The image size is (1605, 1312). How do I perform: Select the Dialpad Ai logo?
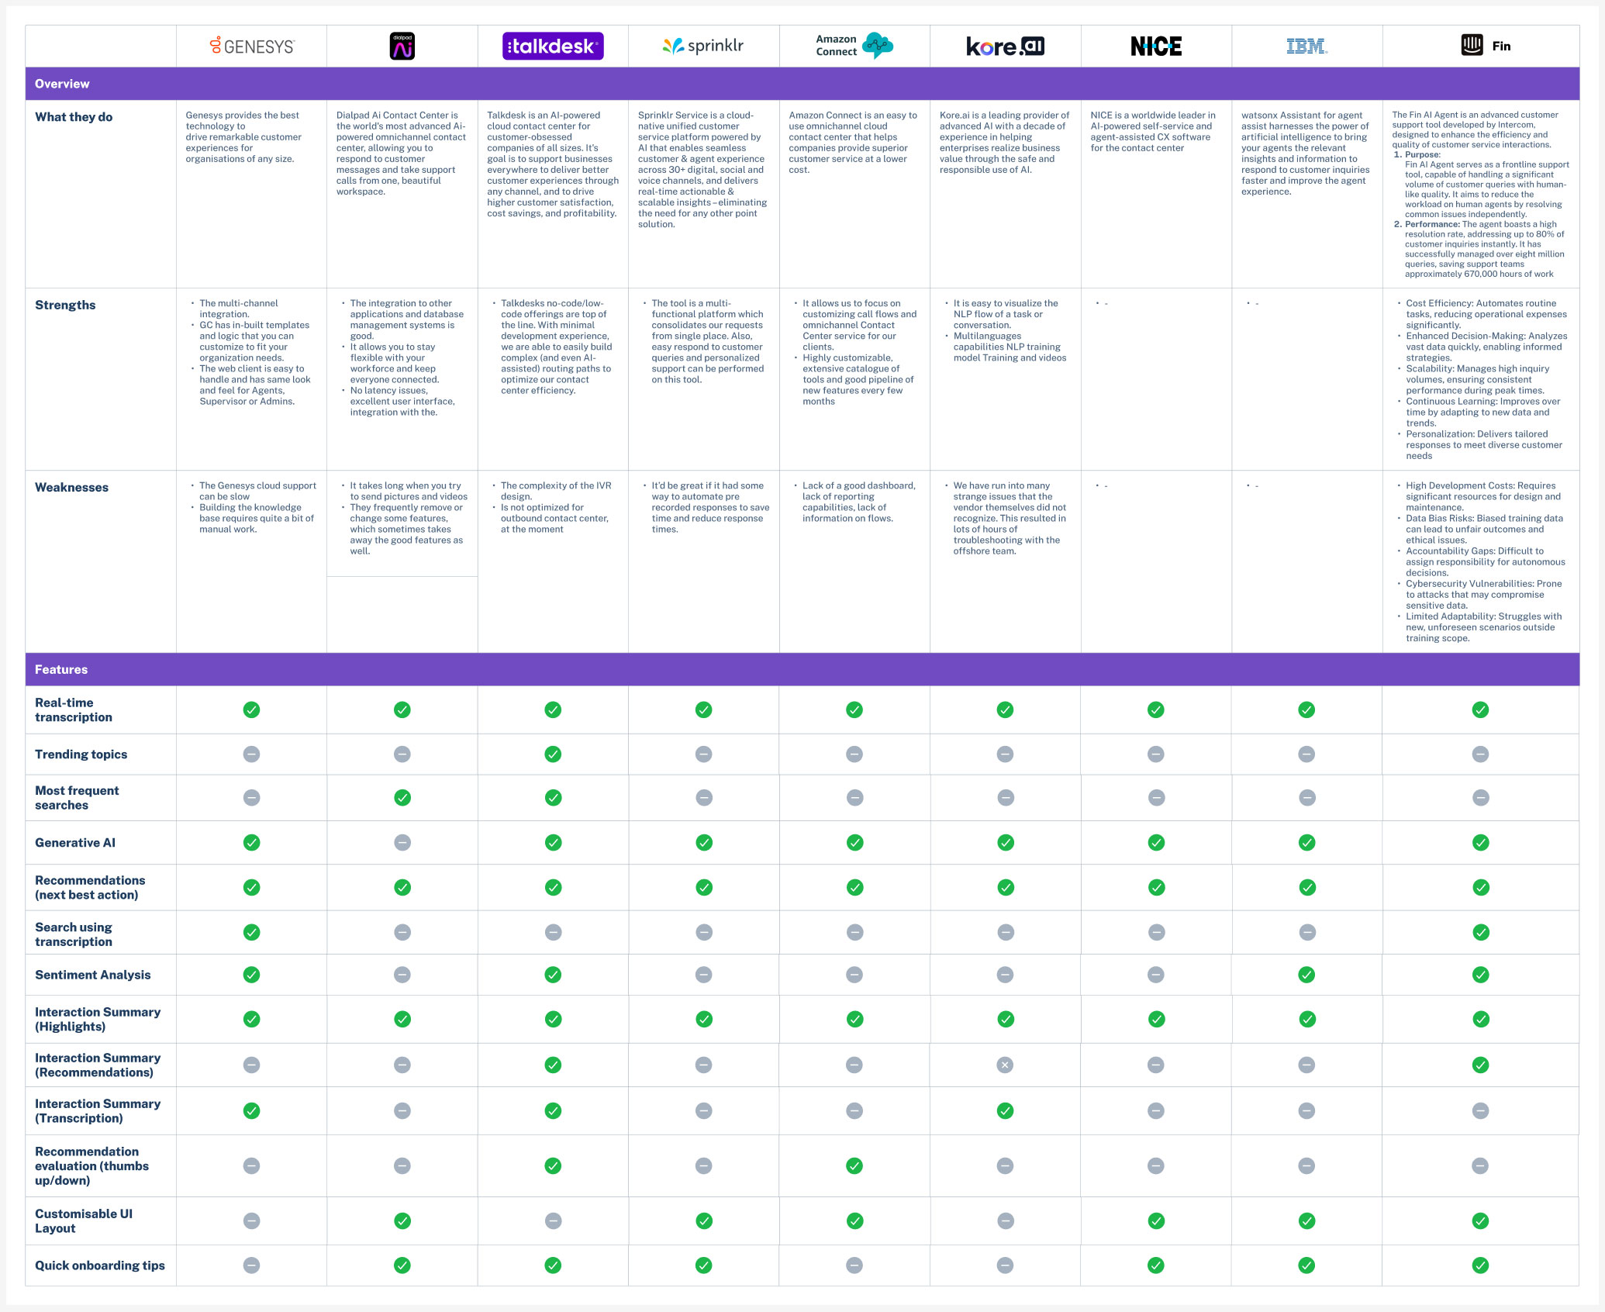pyautogui.click(x=401, y=46)
